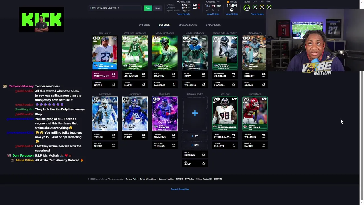Open the Specialists tab
The image size is (364, 205).
coord(213,25)
